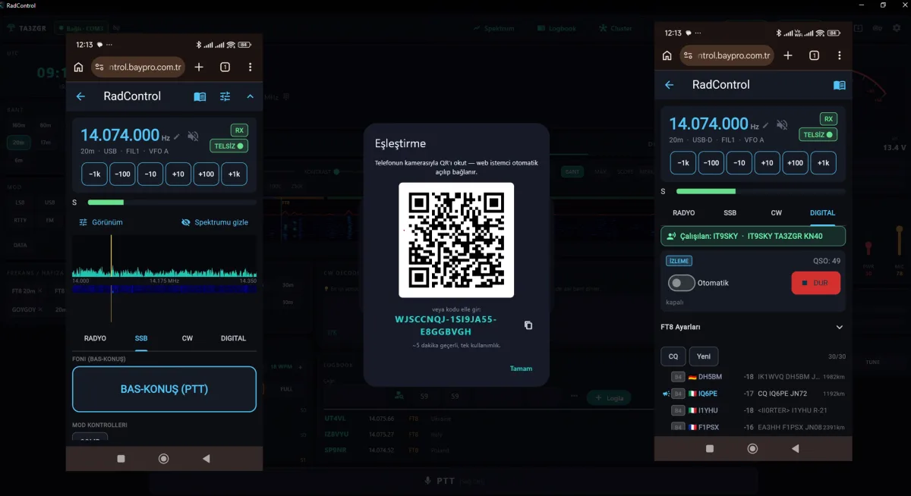911x496 pixels.
Task: Toggle the TELSİZ indicator in right phone
Action: point(818,134)
